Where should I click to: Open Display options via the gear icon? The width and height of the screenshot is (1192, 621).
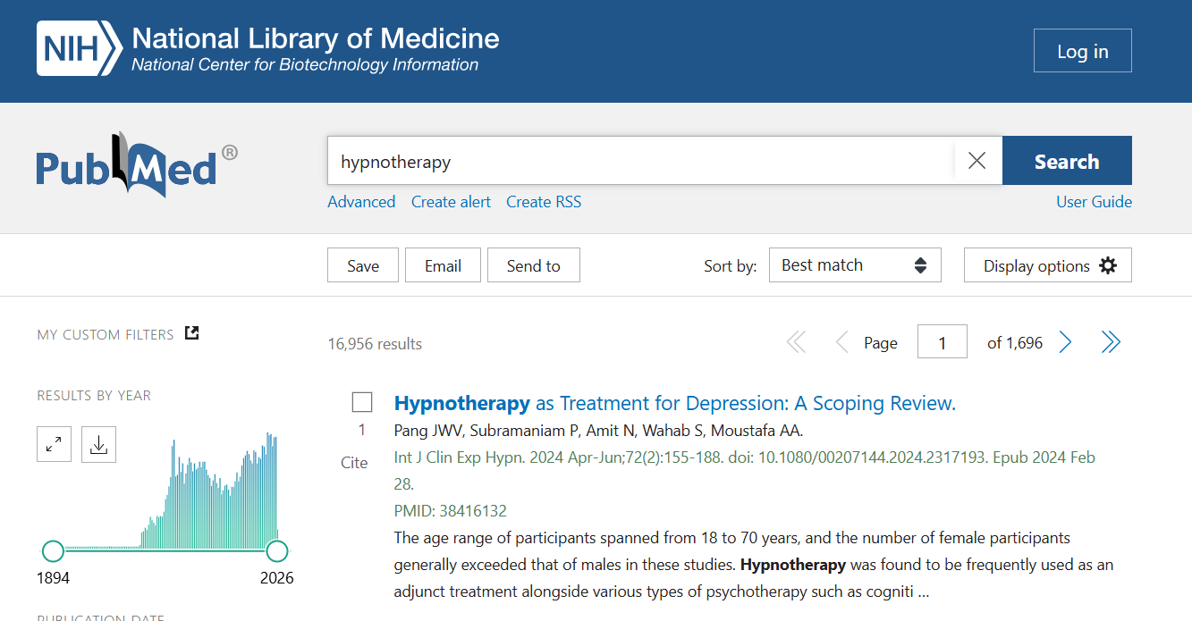click(1107, 264)
